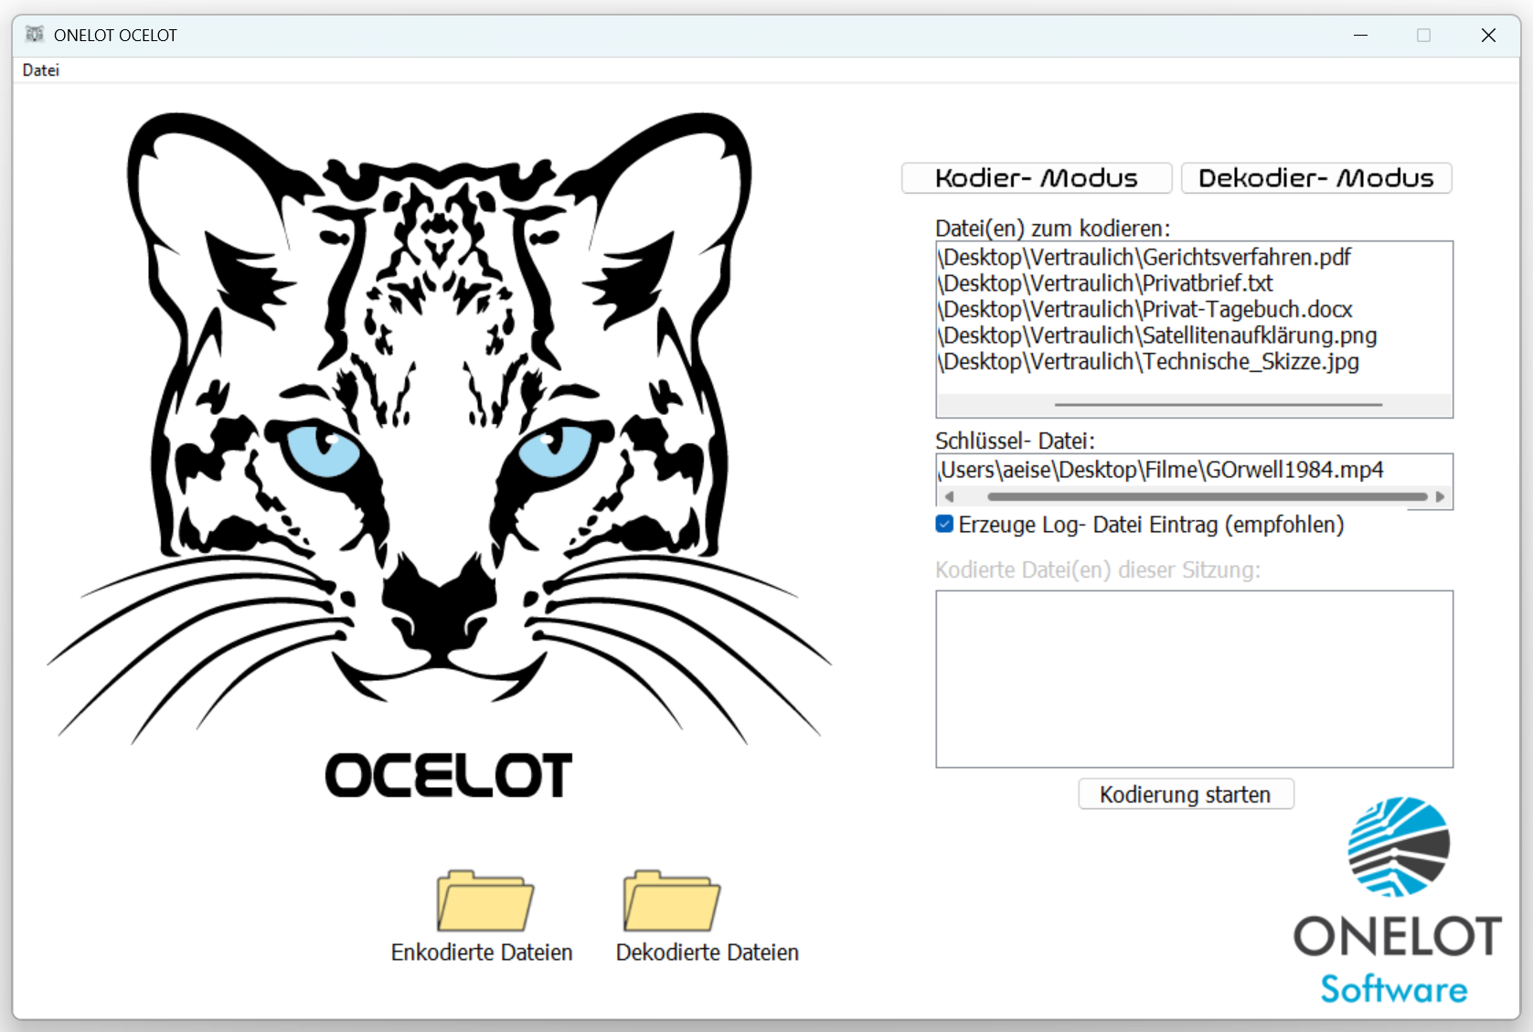Start encoding with Kodierung starten
Screen dimensions: 1533x1032
tap(1185, 793)
